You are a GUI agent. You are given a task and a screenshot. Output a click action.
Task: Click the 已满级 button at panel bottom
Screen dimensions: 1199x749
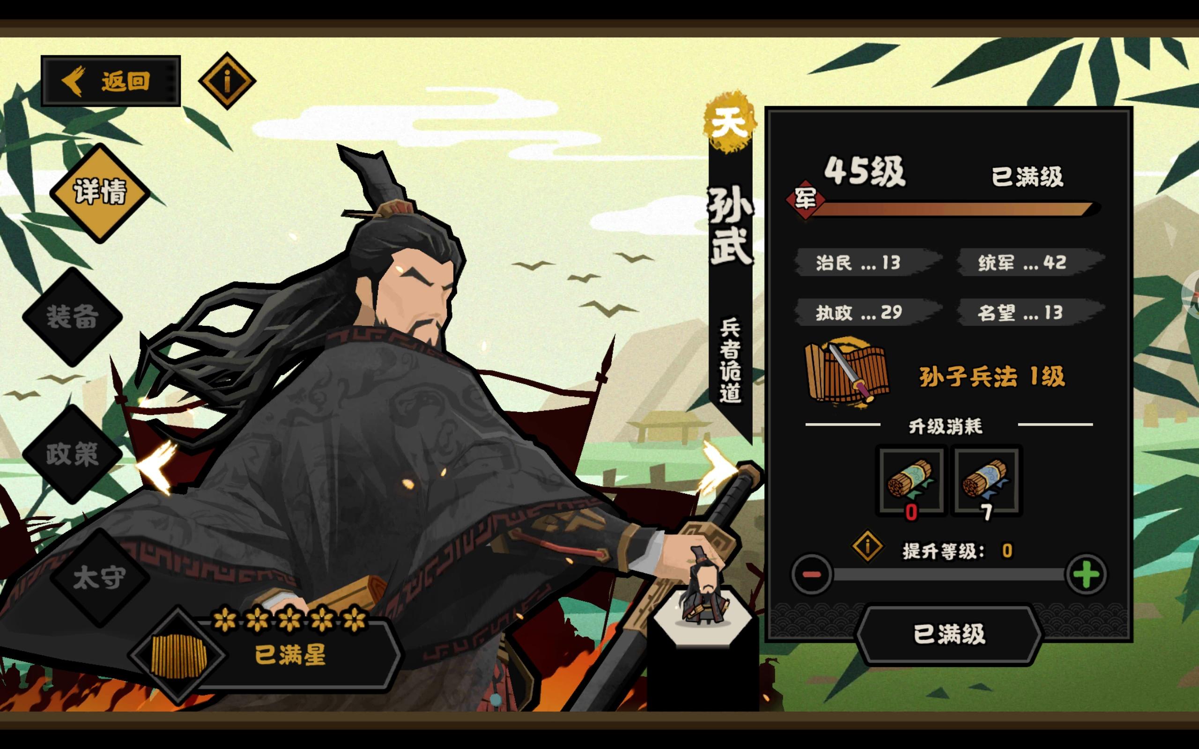949,634
